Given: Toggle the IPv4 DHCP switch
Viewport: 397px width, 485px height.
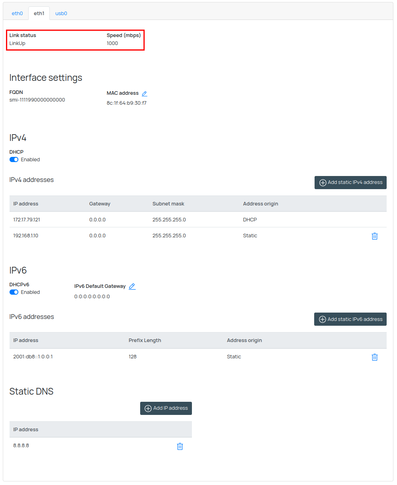Looking at the screenshot, I should pos(14,160).
